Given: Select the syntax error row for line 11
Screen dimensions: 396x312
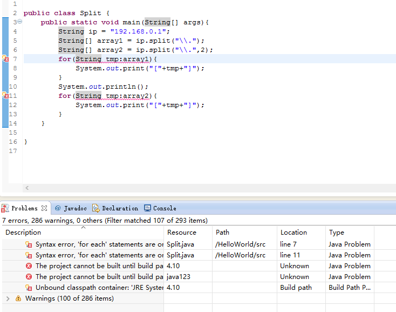Looking at the screenshot, I should click(188, 255).
